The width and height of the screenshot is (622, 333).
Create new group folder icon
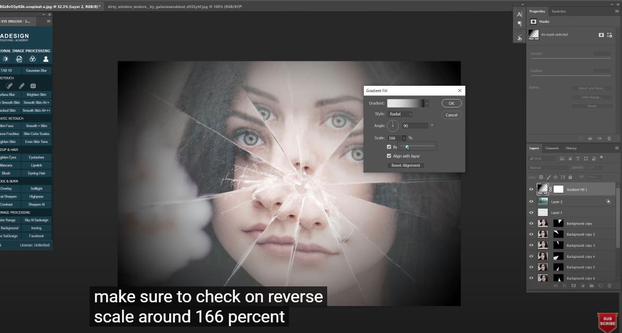coord(591,285)
